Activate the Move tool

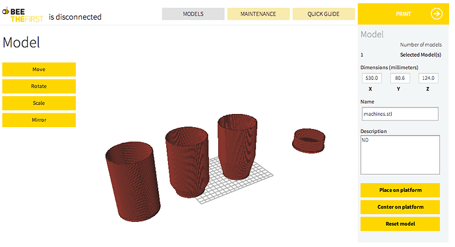(39, 70)
